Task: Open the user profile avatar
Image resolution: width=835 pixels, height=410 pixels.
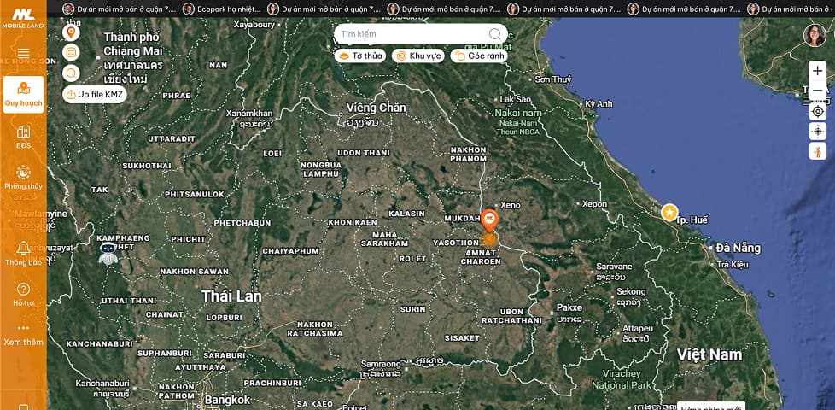Action: pyautogui.click(x=815, y=36)
